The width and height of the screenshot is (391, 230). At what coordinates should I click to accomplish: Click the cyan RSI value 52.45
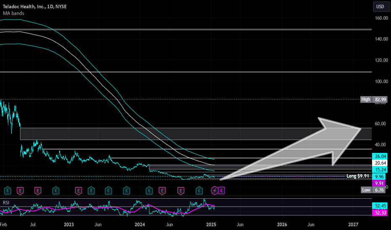click(x=380, y=206)
